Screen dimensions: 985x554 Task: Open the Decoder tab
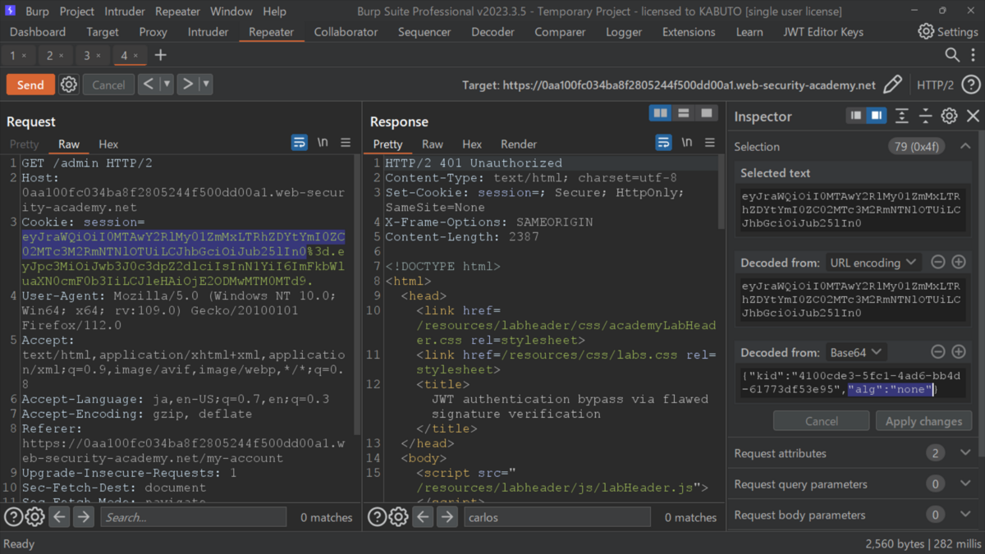click(492, 32)
